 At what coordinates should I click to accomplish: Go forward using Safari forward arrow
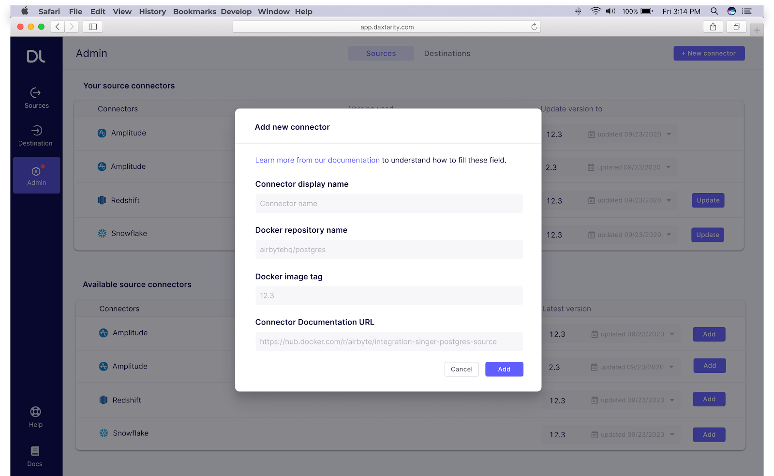[72, 27]
